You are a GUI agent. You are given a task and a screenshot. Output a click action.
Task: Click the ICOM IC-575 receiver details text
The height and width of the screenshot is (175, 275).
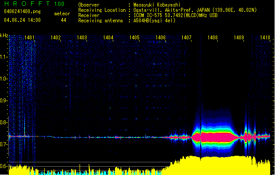tap(176, 15)
